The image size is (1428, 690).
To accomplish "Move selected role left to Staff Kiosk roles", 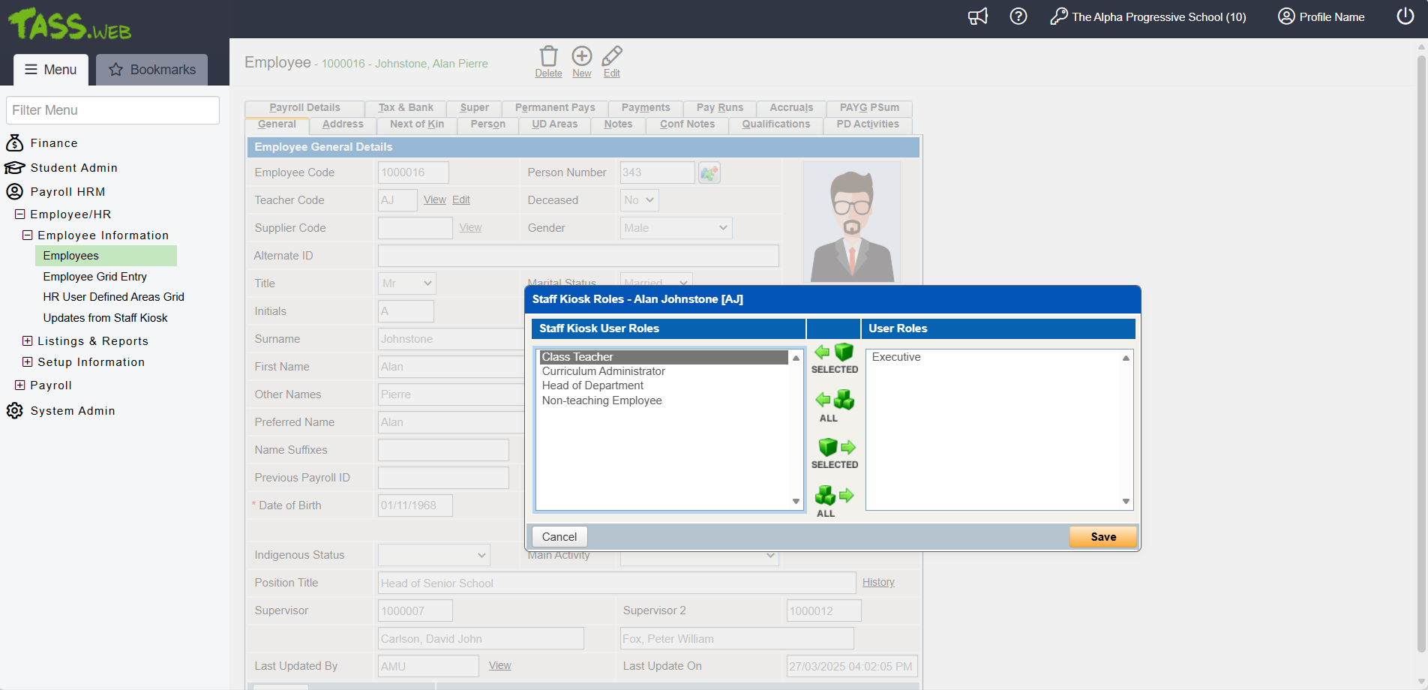I will pos(834,358).
